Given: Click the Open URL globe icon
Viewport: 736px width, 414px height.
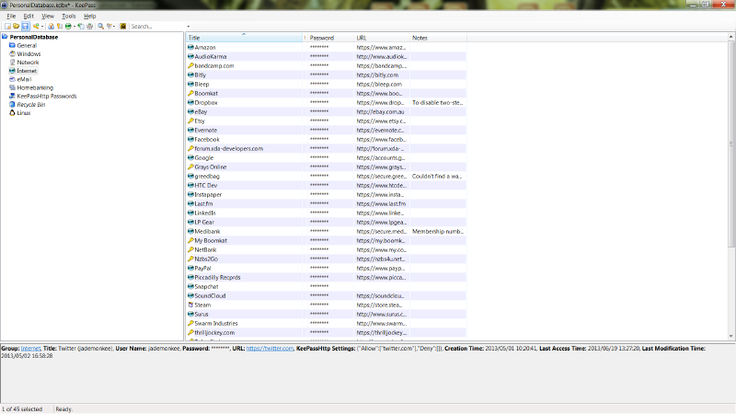Looking at the screenshot, I should 68,27.
